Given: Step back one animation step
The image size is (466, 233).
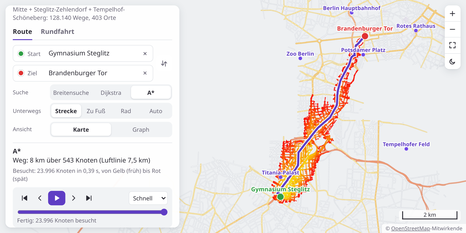Looking at the screenshot, I should pos(40,198).
